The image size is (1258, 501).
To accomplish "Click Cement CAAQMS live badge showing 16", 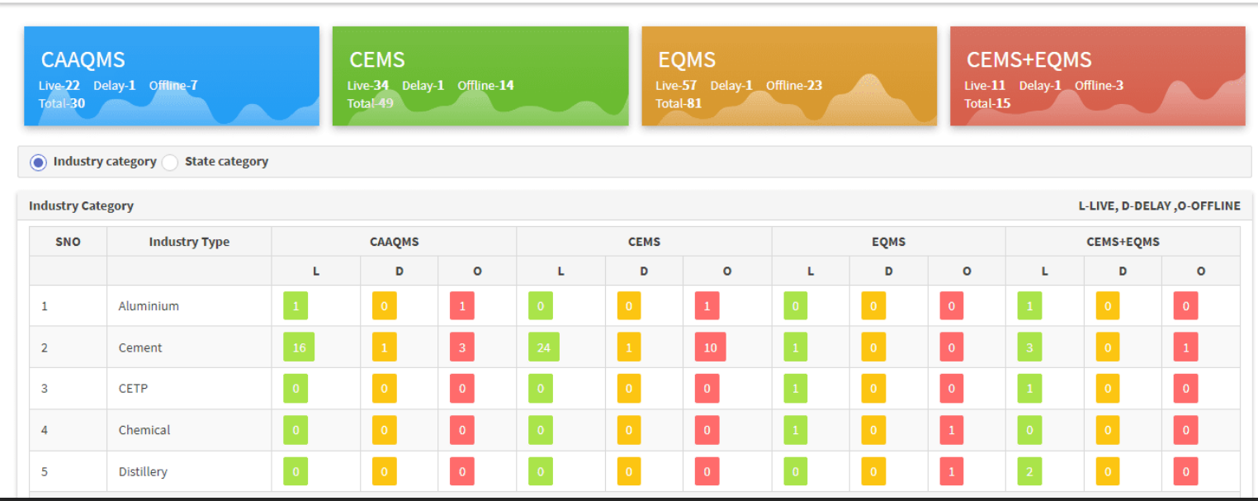I will [298, 347].
